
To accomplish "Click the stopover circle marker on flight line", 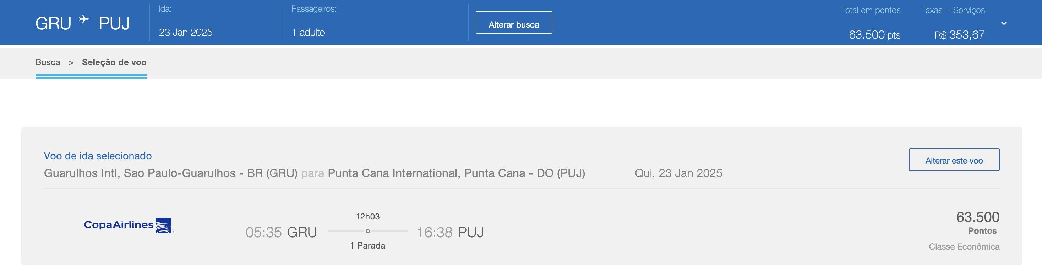I will (368, 231).
